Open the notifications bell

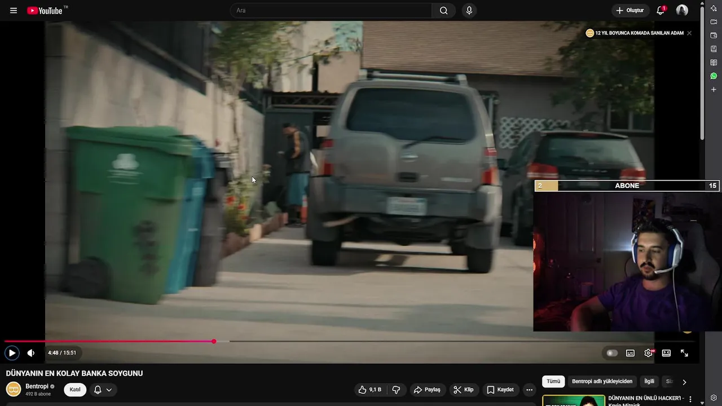click(661, 11)
